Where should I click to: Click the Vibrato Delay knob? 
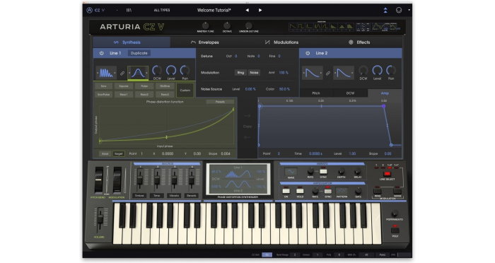click(x=357, y=172)
